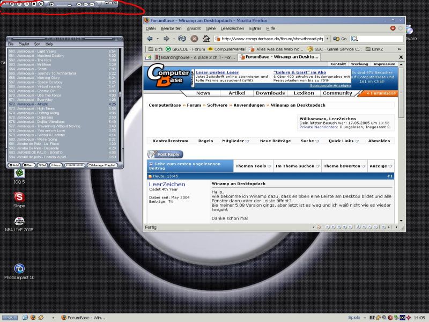Open Firefox Extras menu
This screenshot has height=322, width=429.
[x=255, y=28]
